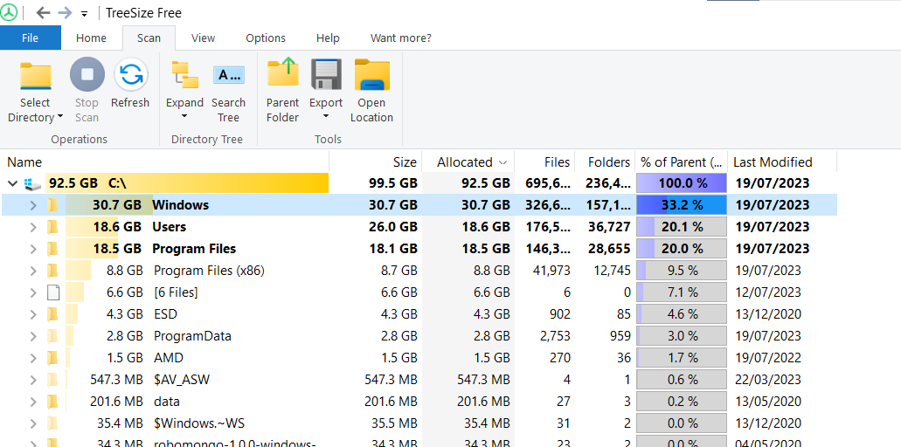Sort by the Allocated column header
The width and height of the screenshot is (901, 447).
(x=468, y=162)
